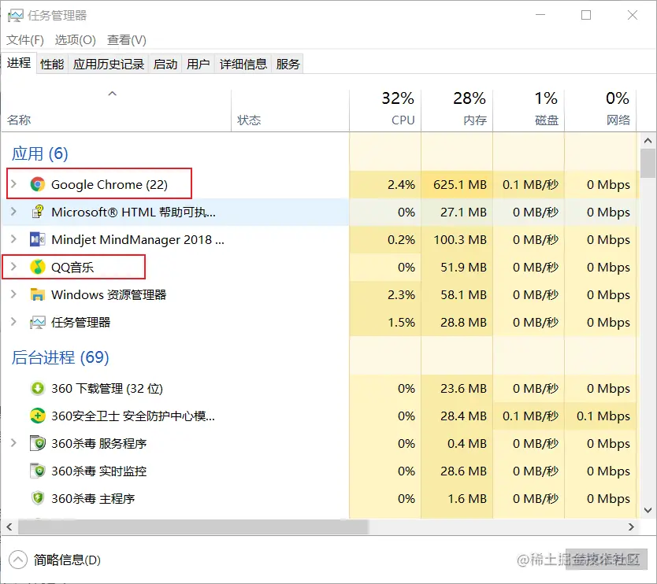657x584 pixels.
Task: Expand the Mindjet MindManager 2018 row
Action: (x=14, y=239)
